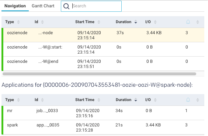
Task: Select the ...-W@end node row
Action: [103, 64]
